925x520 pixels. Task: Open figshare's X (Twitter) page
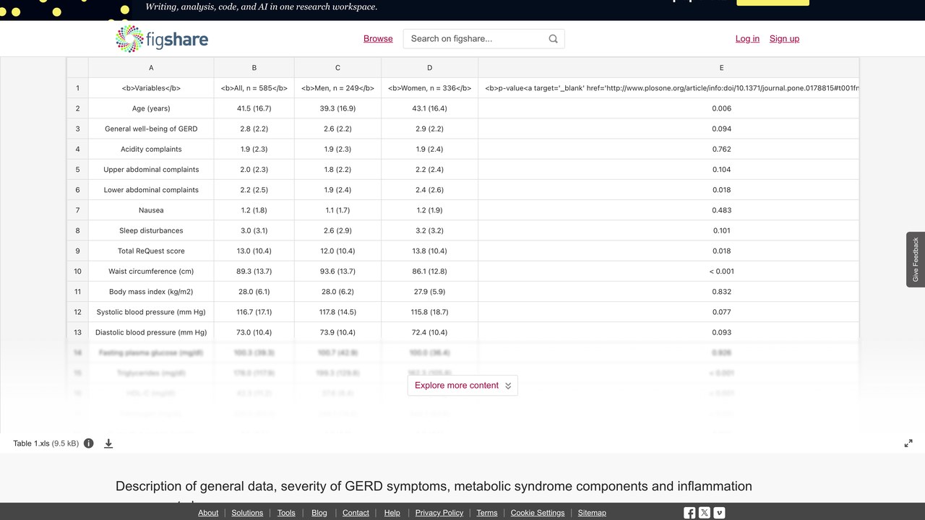pyautogui.click(x=705, y=513)
